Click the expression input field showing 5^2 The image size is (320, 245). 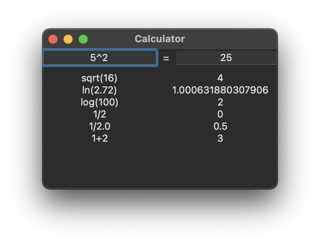pos(100,58)
